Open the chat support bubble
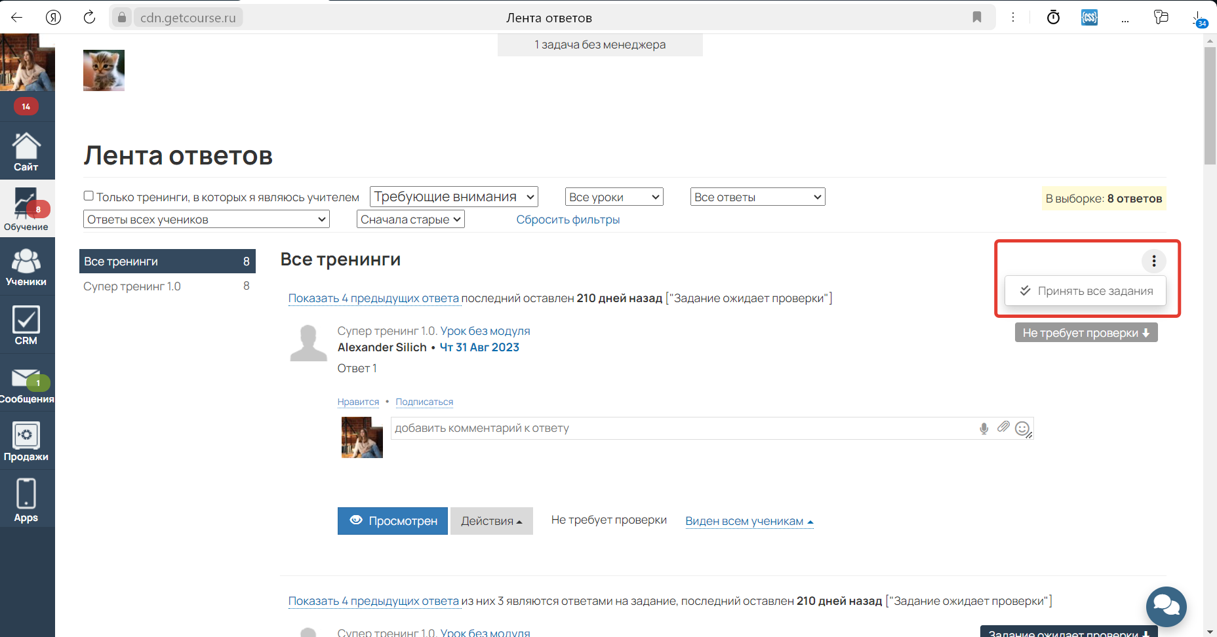Screen dimensions: 1217x637 click(1166, 606)
